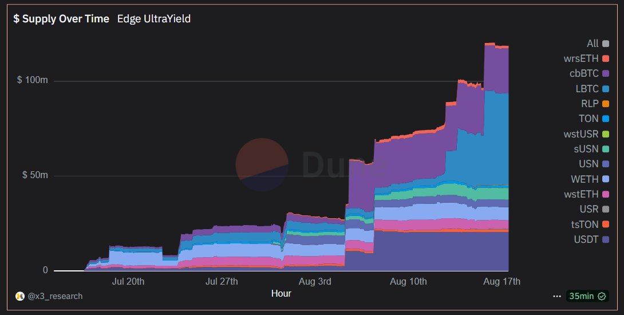Toggle USN series in legend
The height and width of the screenshot is (315, 624).
594,164
